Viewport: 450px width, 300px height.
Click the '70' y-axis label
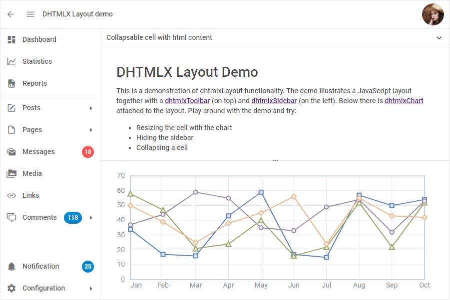[x=121, y=175]
